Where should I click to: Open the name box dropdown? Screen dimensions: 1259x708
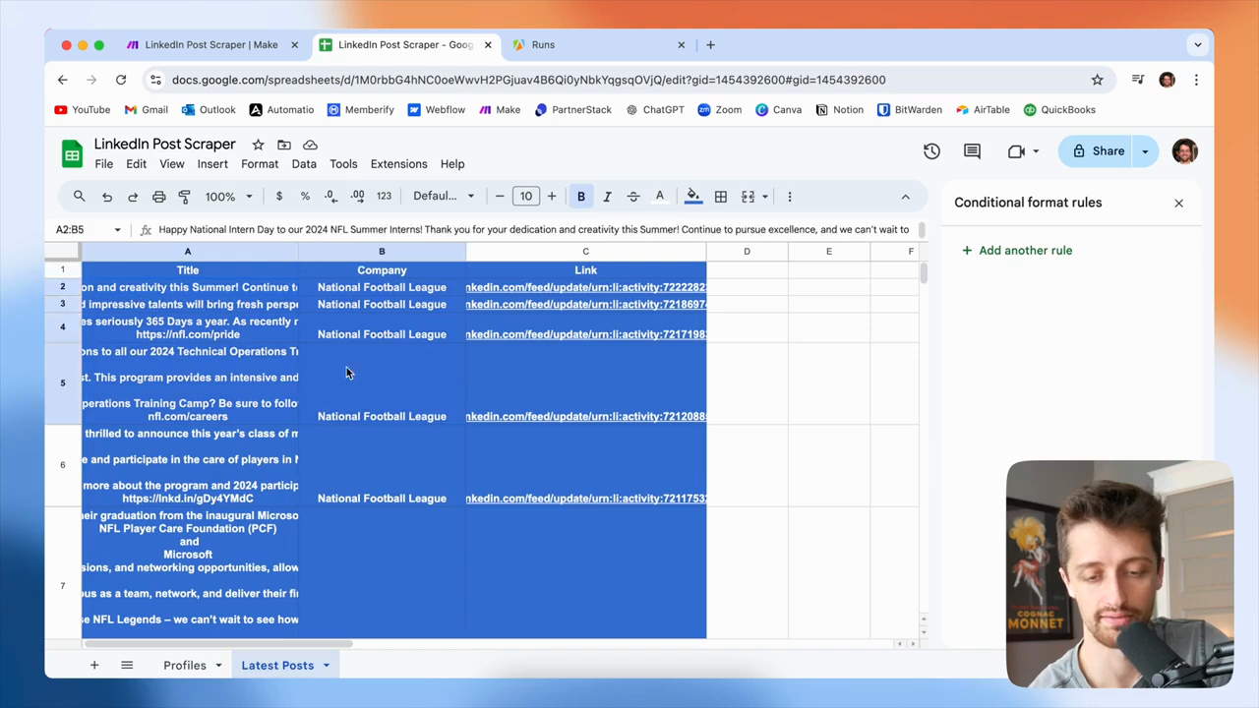(117, 230)
